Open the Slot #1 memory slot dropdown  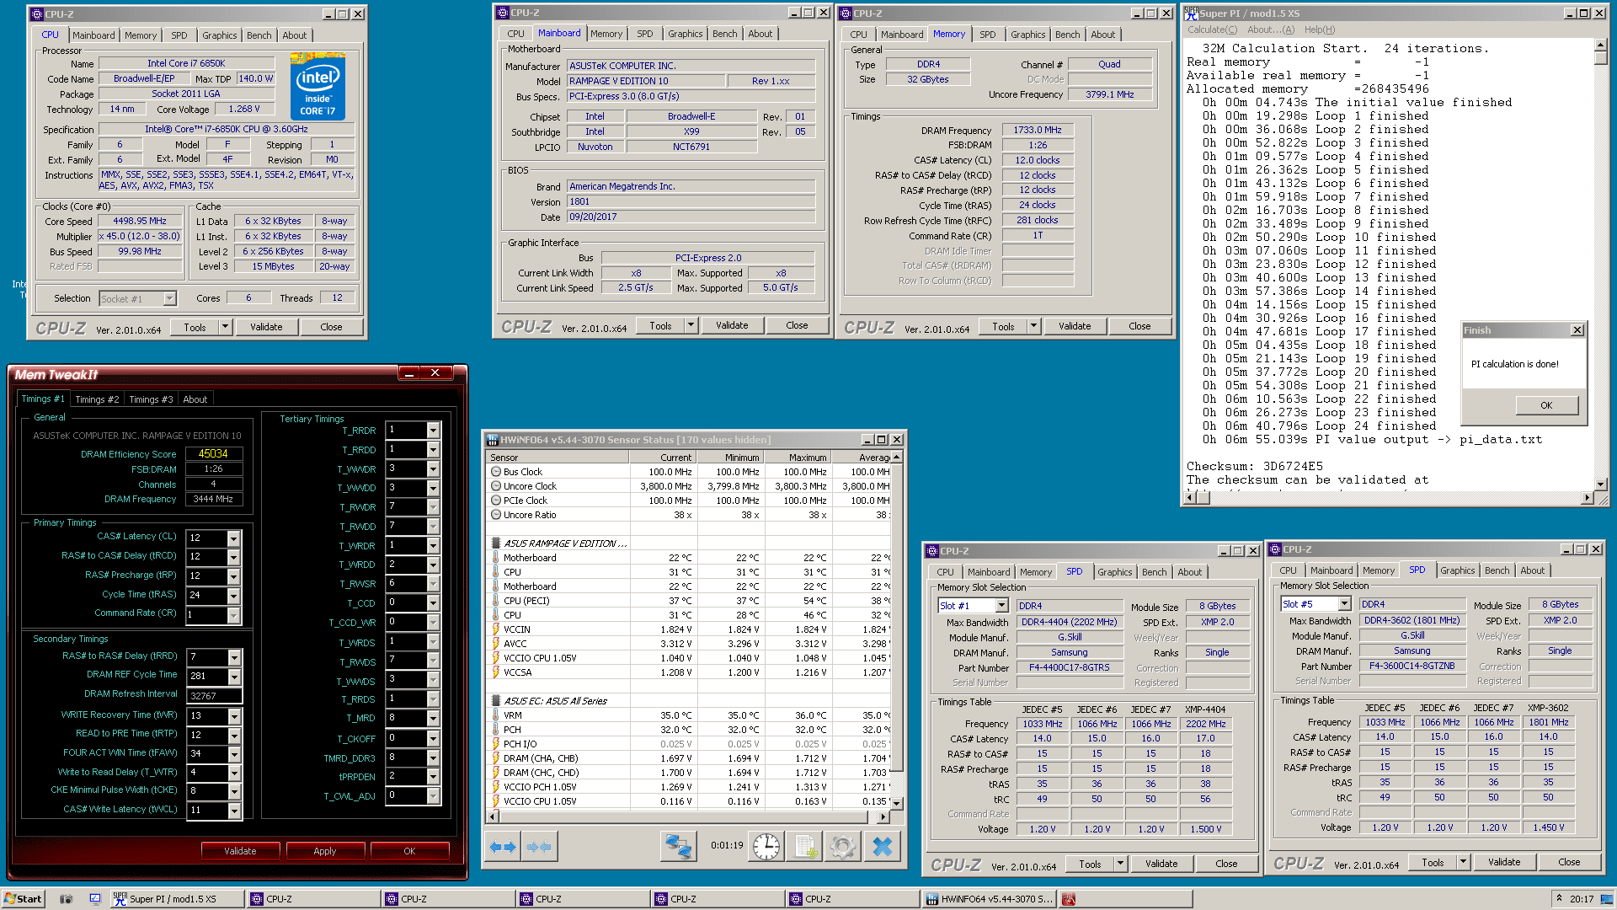click(x=1001, y=606)
